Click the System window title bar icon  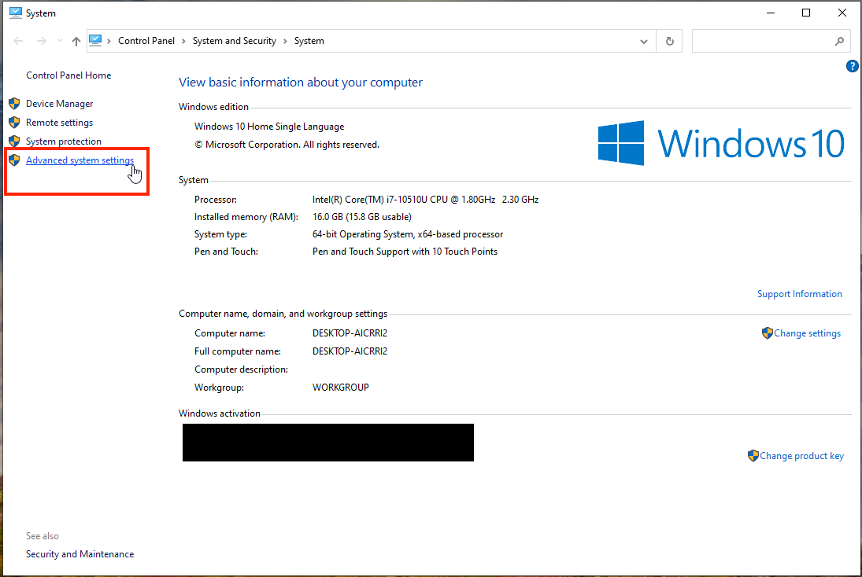point(16,13)
